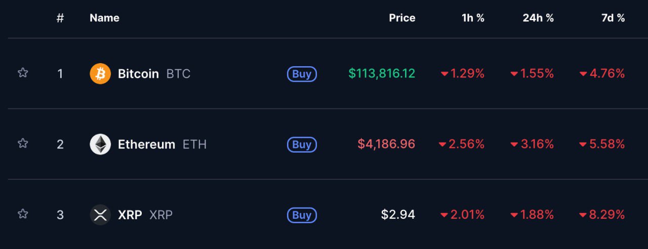The image size is (648, 249).
Task: Sort by the # rank column header
Action: pyautogui.click(x=60, y=18)
